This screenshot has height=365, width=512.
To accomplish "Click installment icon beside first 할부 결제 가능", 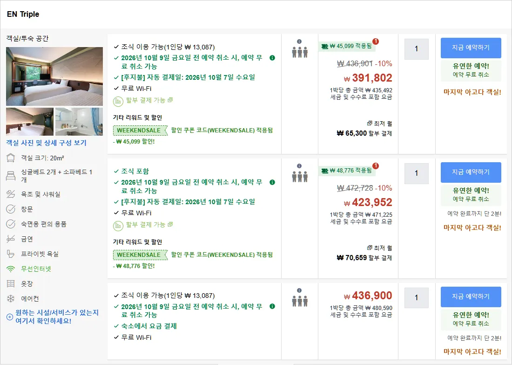I will pyautogui.click(x=118, y=101).
